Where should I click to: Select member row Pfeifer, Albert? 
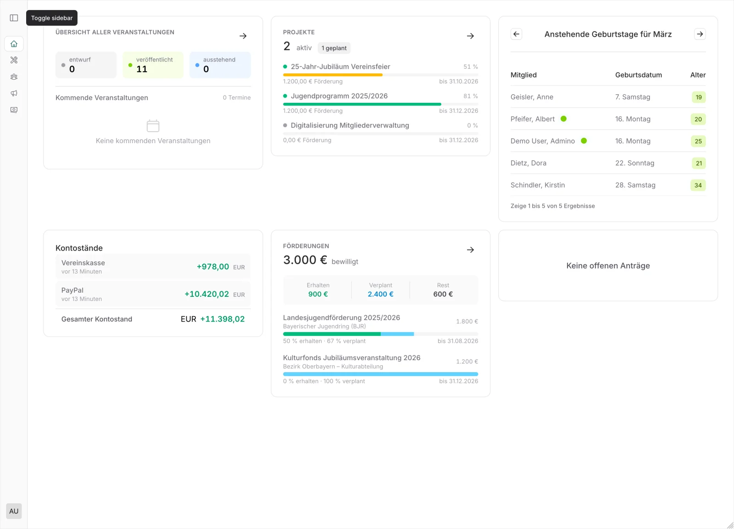click(x=608, y=119)
